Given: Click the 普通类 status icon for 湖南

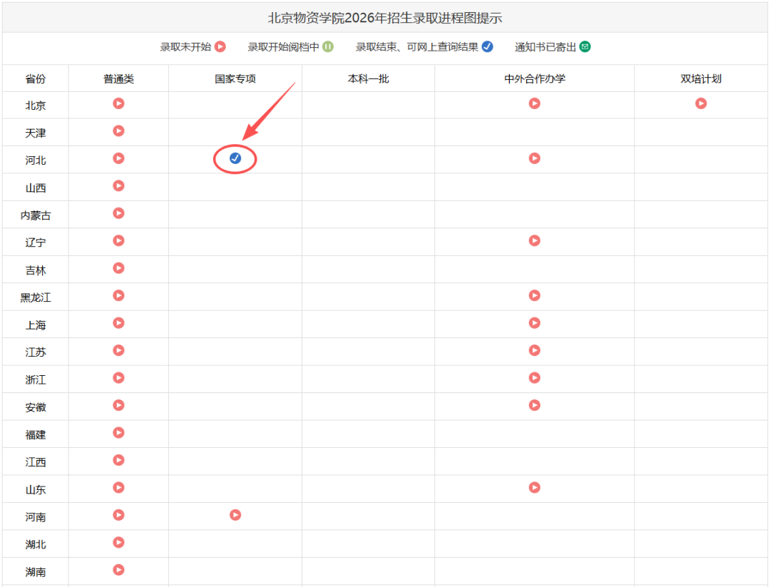Looking at the screenshot, I should coord(118,570).
